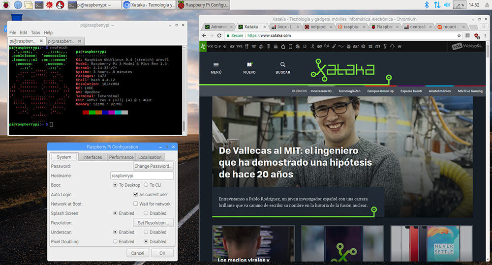Set Splash Screen to Disabled
Image resolution: width=492 pixels, height=265 pixels.
(x=146, y=213)
